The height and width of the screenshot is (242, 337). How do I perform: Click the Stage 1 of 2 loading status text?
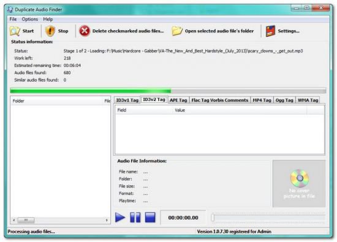point(183,51)
